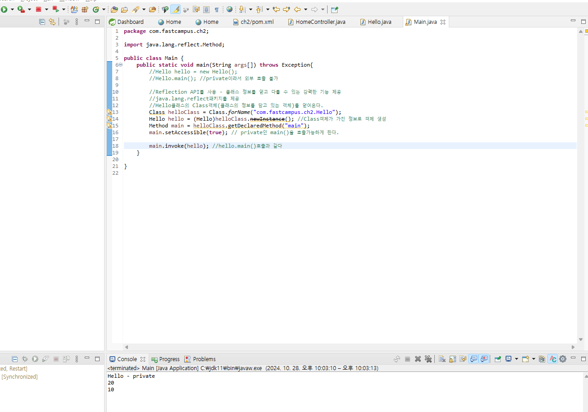Click the Coverage run icon
The width and height of the screenshot is (588, 412).
[21, 9]
